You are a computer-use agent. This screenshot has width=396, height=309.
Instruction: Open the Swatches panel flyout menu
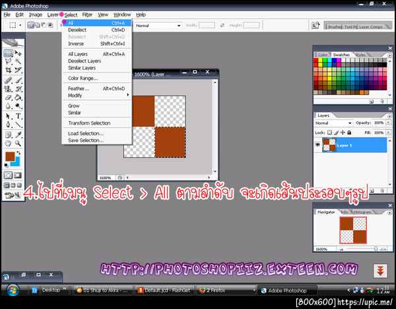click(389, 55)
